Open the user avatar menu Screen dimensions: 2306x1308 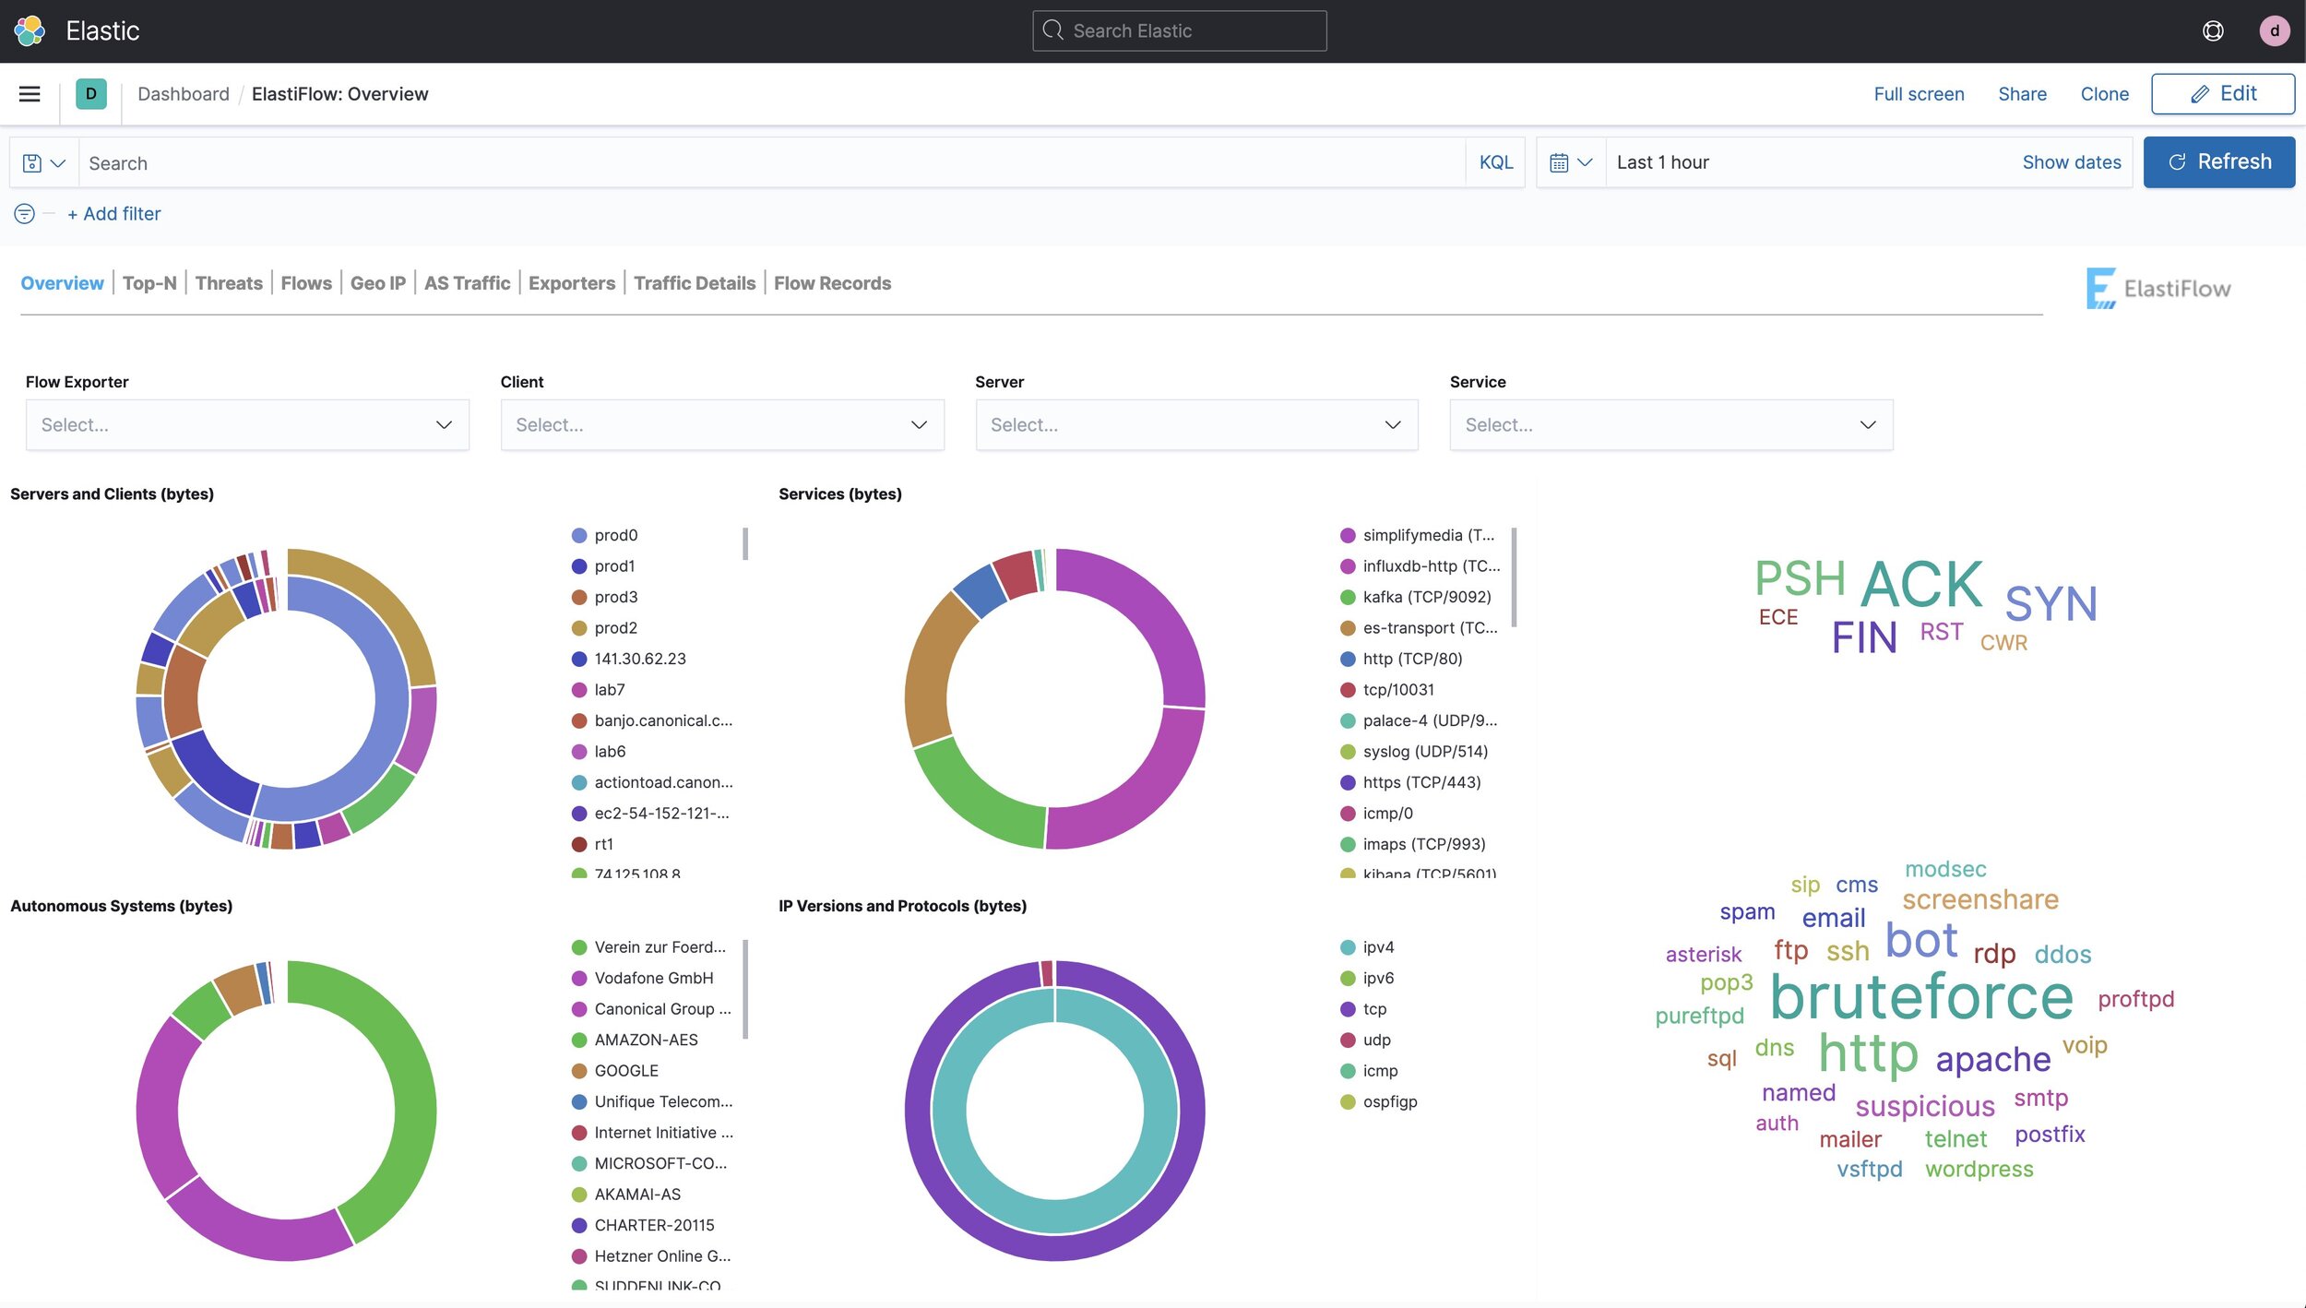pyautogui.click(x=2274, y=30)
